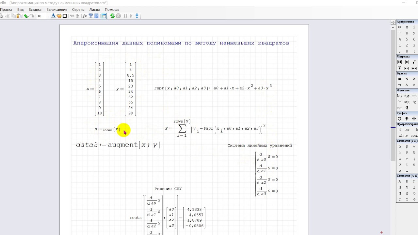418x235 pixels.
Task: Open the insert function fx icon
Action: 85,16
